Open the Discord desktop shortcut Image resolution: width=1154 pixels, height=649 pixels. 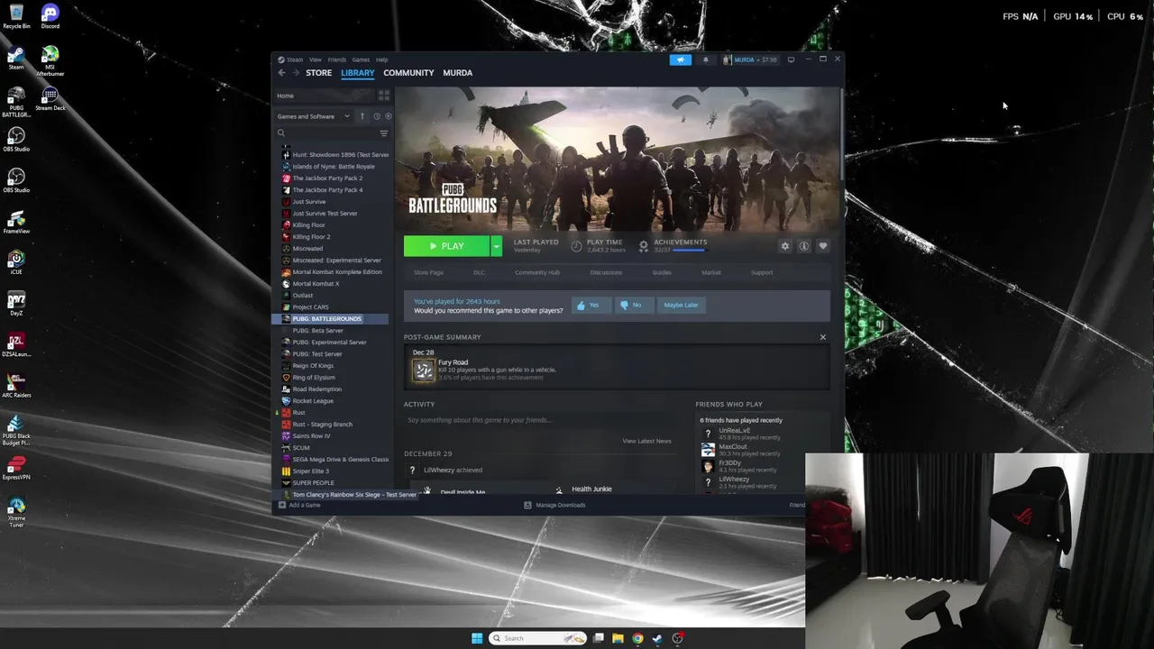50,16
